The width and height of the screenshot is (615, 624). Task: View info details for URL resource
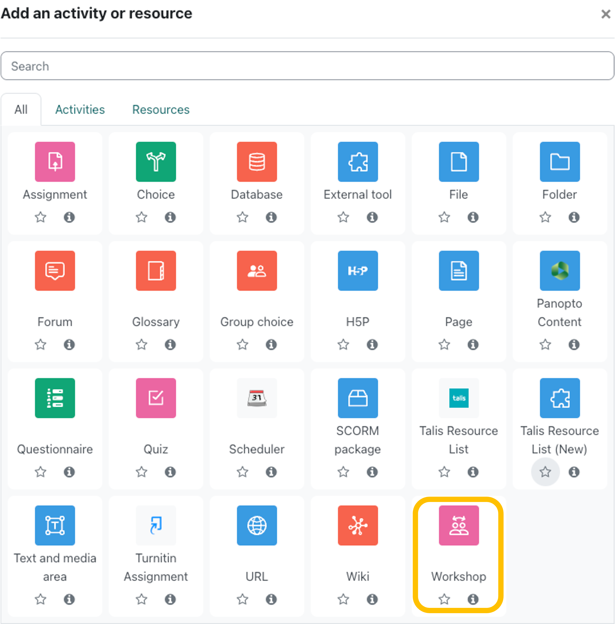tap(271, 599)
